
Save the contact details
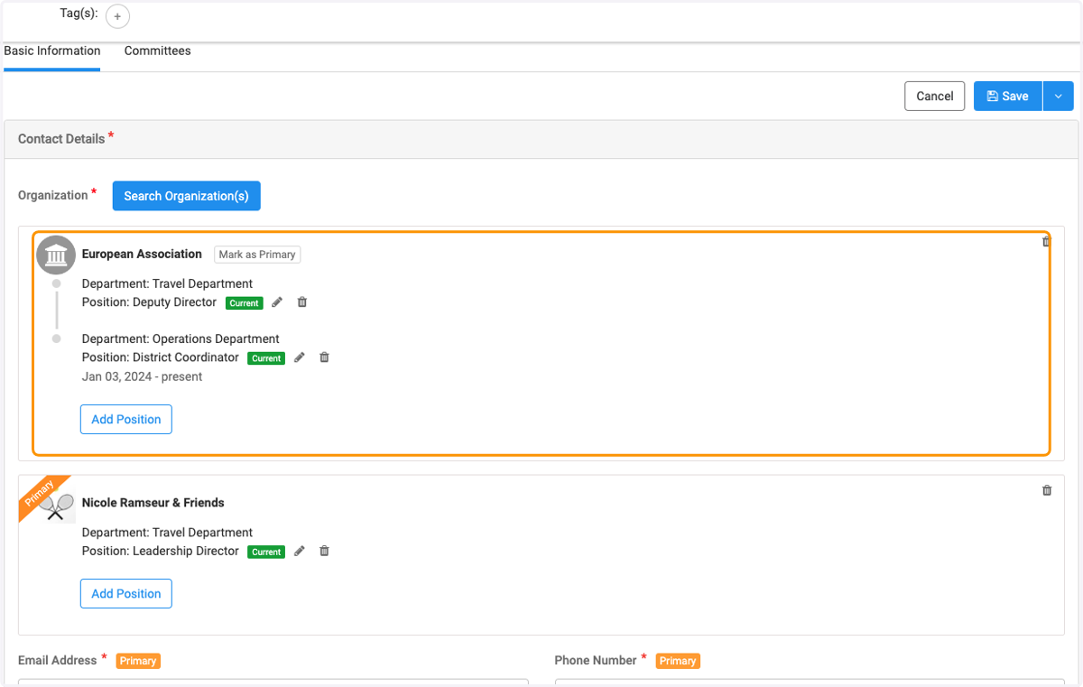(x=1008, y=97)
